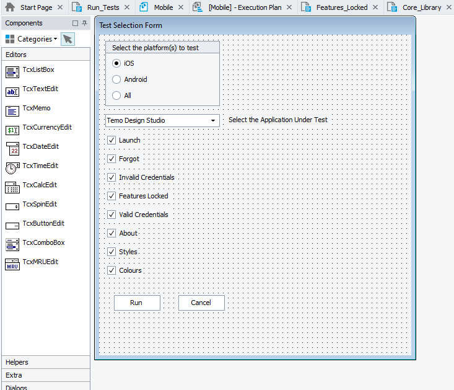Screen dimensions: 454x390
Task: Choose the TcxCalcEdit calculator icon
Action: (12, 187)
